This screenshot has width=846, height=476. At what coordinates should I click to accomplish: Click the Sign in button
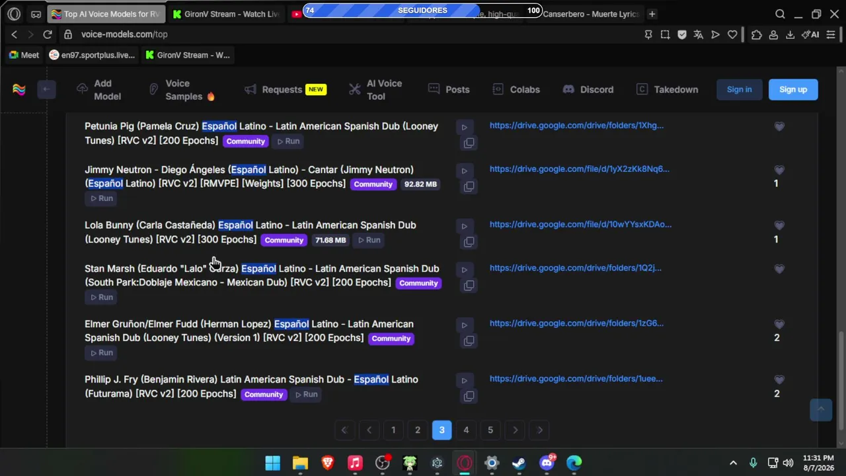739,89
